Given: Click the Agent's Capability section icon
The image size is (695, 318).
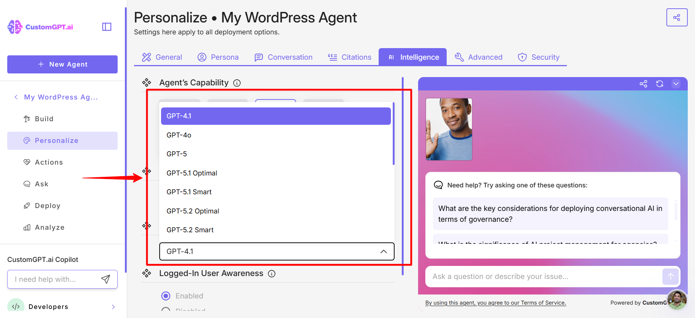Looking at the screenshot, I should coord(147,82).
